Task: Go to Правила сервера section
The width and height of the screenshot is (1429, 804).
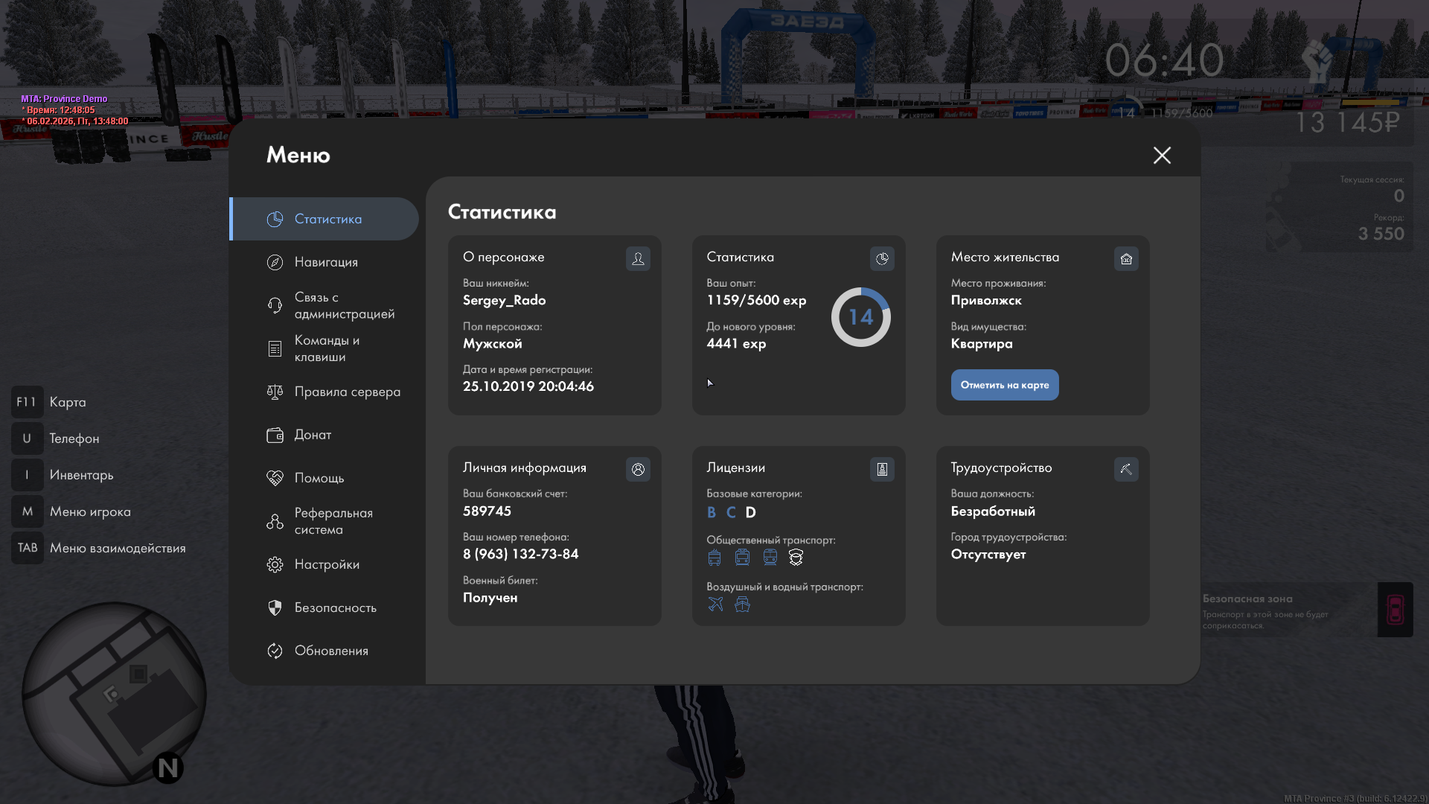Action: pyautogui.click(x=347, y=392)
